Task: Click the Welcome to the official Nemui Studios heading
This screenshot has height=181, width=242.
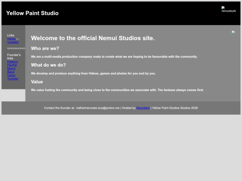Action: [93, 38]
